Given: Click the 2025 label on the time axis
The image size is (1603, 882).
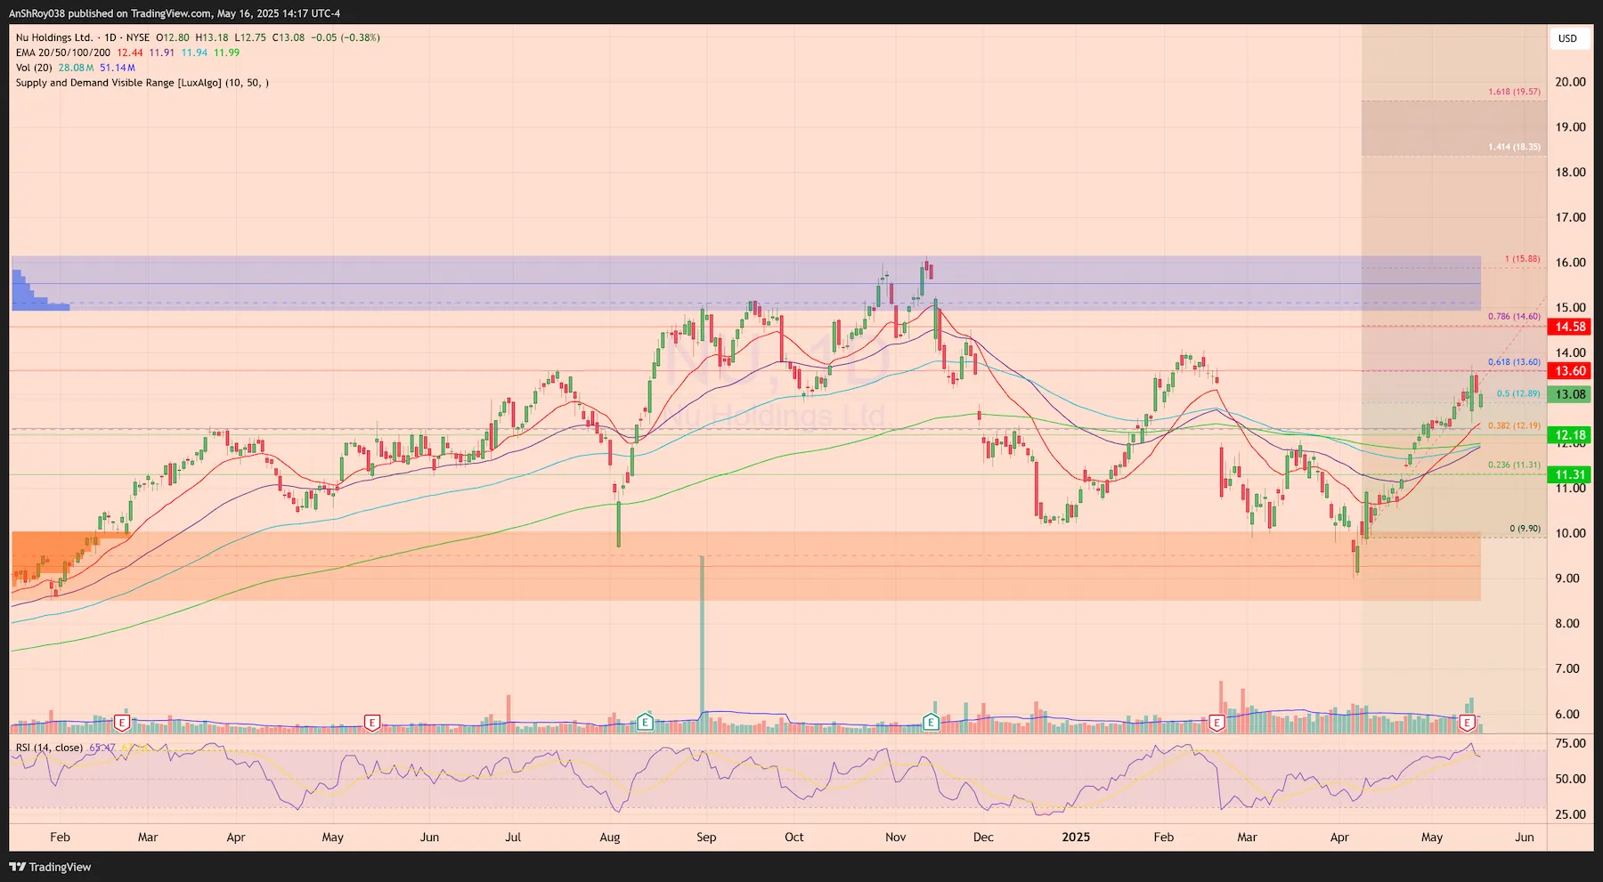Looking at the screenshot, I should pos(1076,837).
